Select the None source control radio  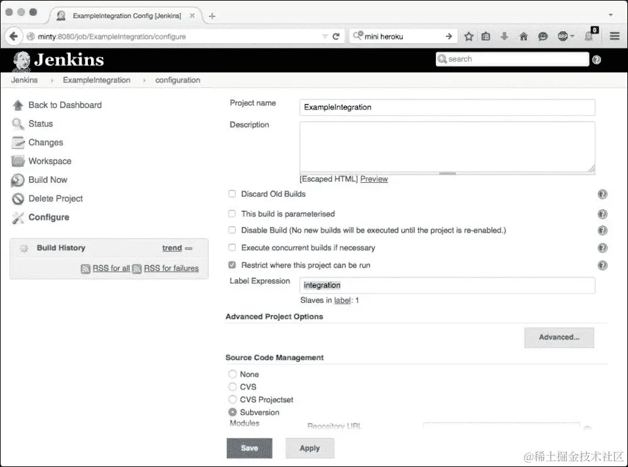[232, 374]
